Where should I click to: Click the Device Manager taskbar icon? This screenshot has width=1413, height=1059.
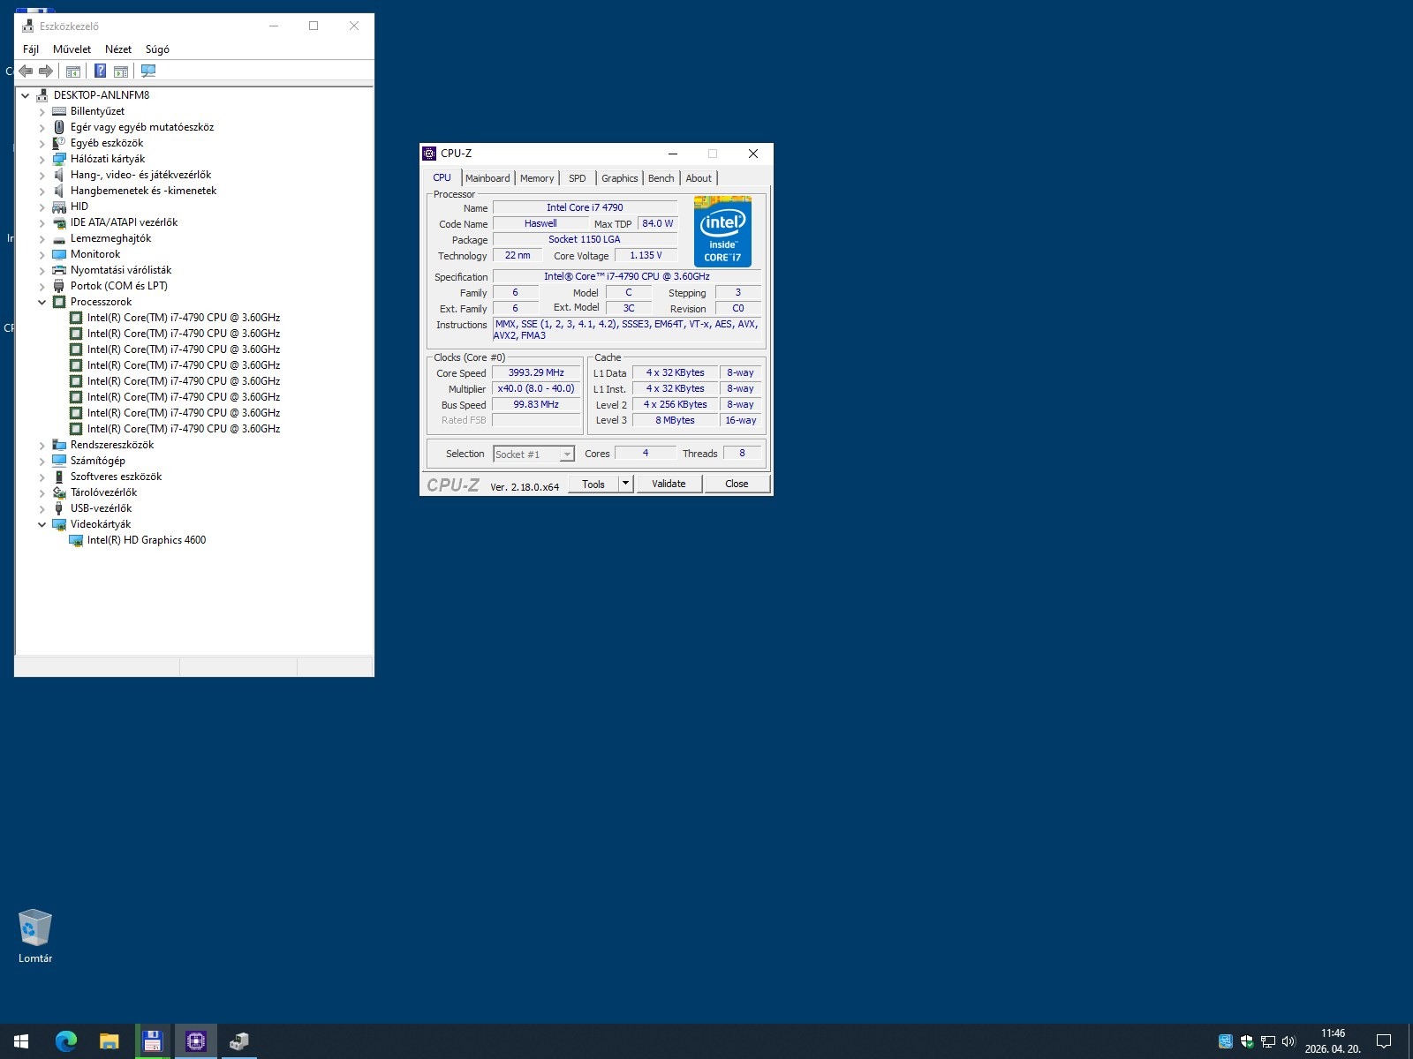coord(238,1041)
